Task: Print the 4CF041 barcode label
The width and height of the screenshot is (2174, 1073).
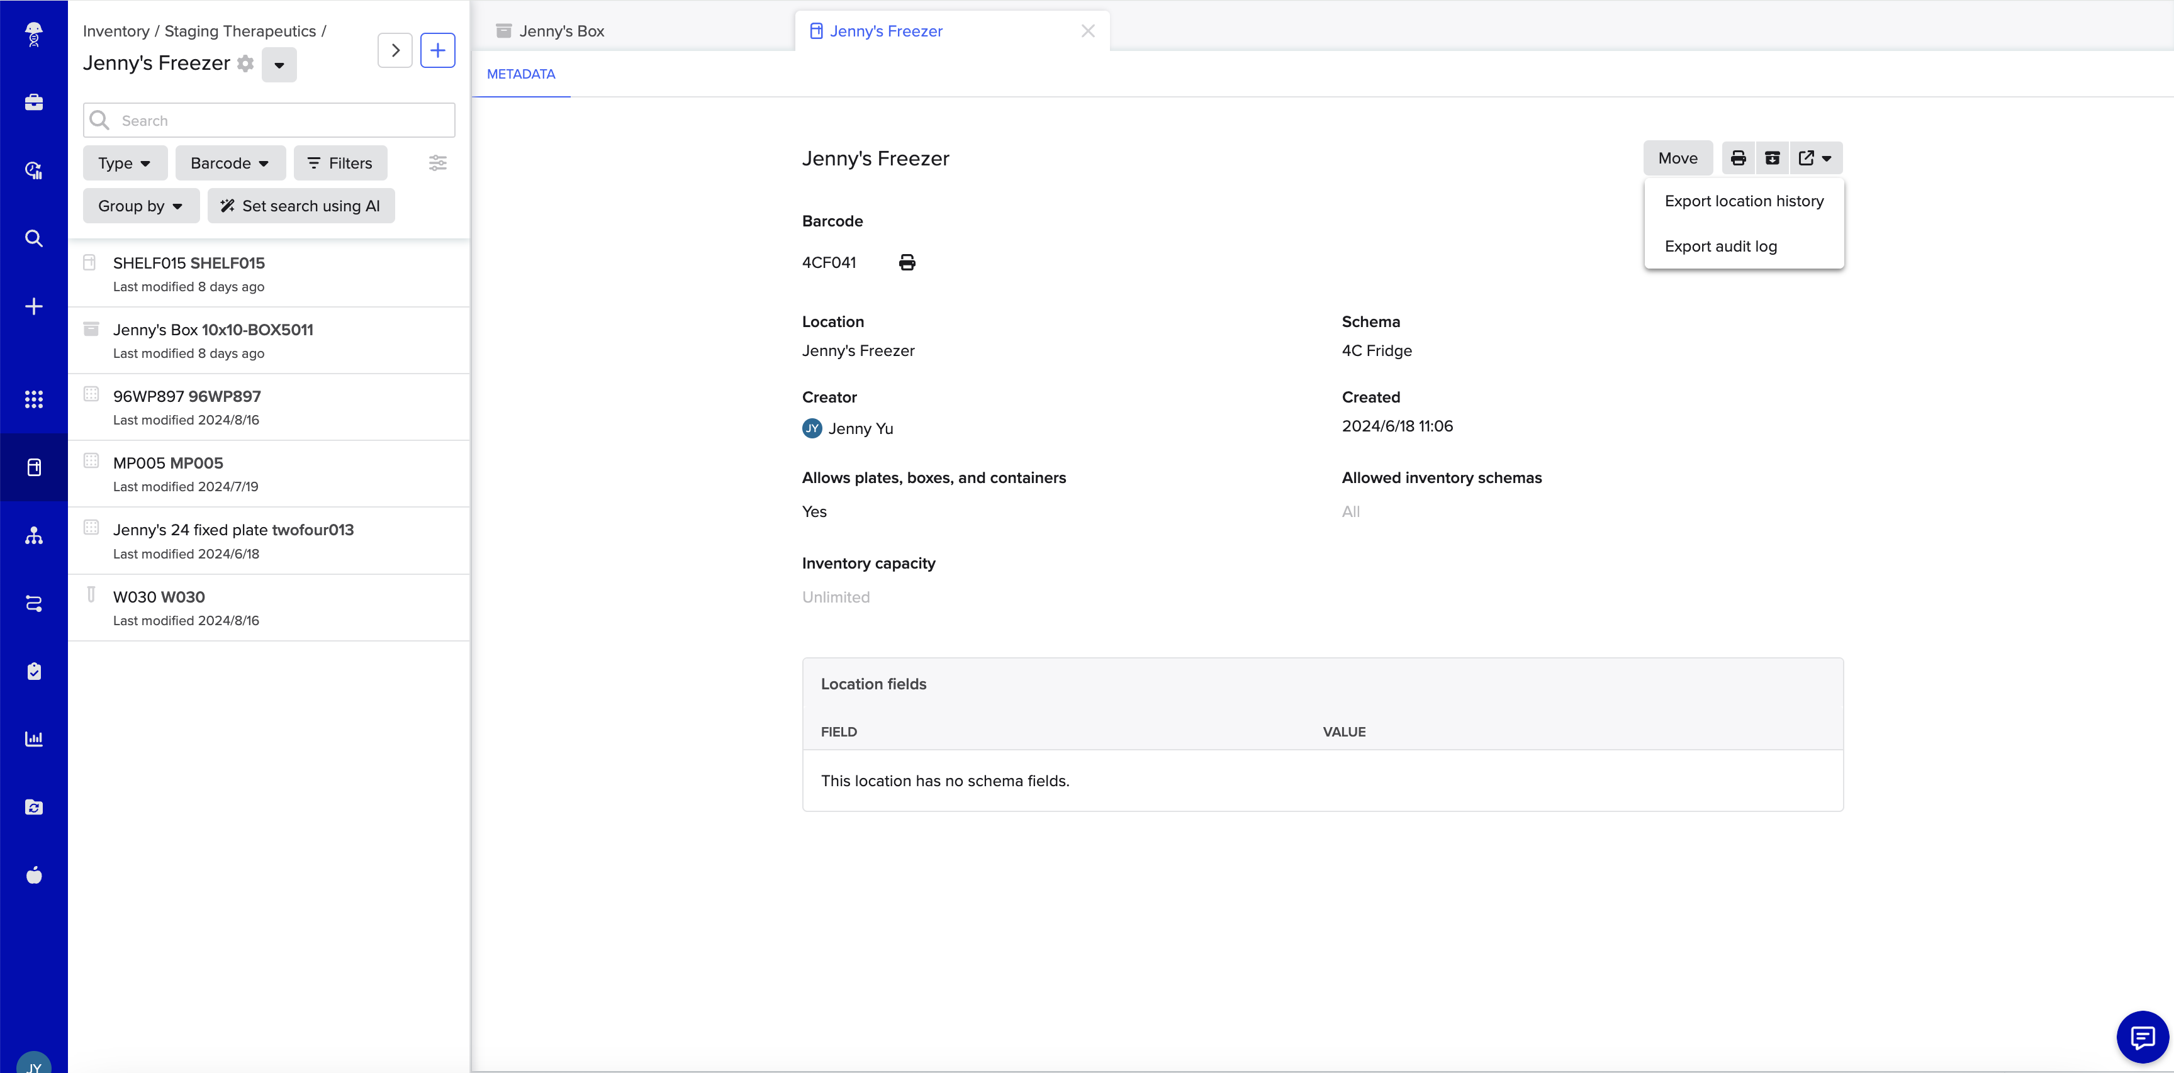Action: (907, 262)
